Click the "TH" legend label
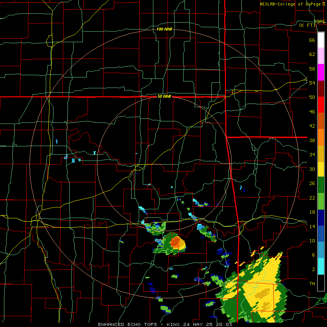This screenshot has height=327, width=327. pos(312,284)
